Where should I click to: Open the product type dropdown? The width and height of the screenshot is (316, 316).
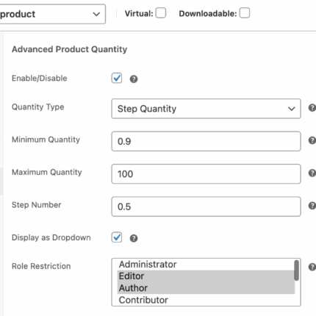coord(51,14)
